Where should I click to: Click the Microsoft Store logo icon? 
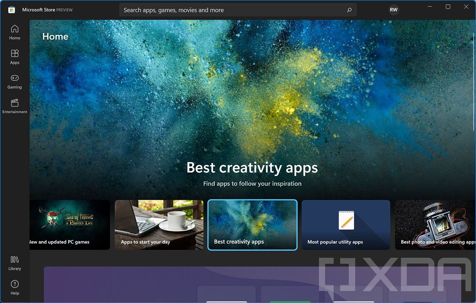click(x=12, y=10)
